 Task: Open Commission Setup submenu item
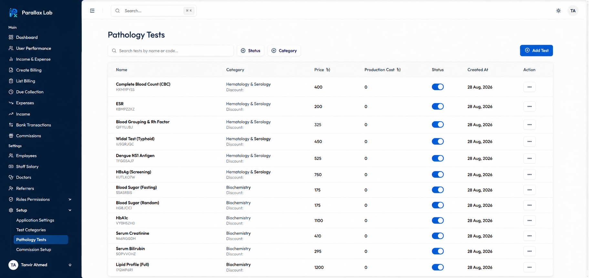coord(34,250)
